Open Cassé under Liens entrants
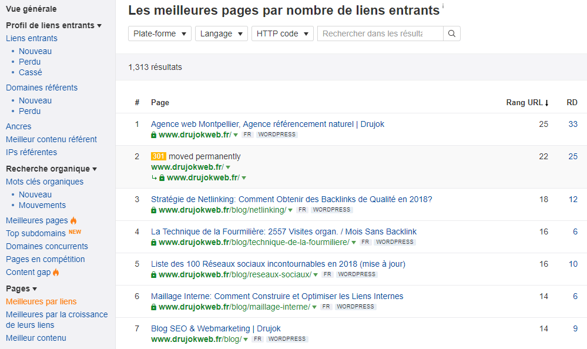The image size is (587, 349). click(x=31, y=72)
